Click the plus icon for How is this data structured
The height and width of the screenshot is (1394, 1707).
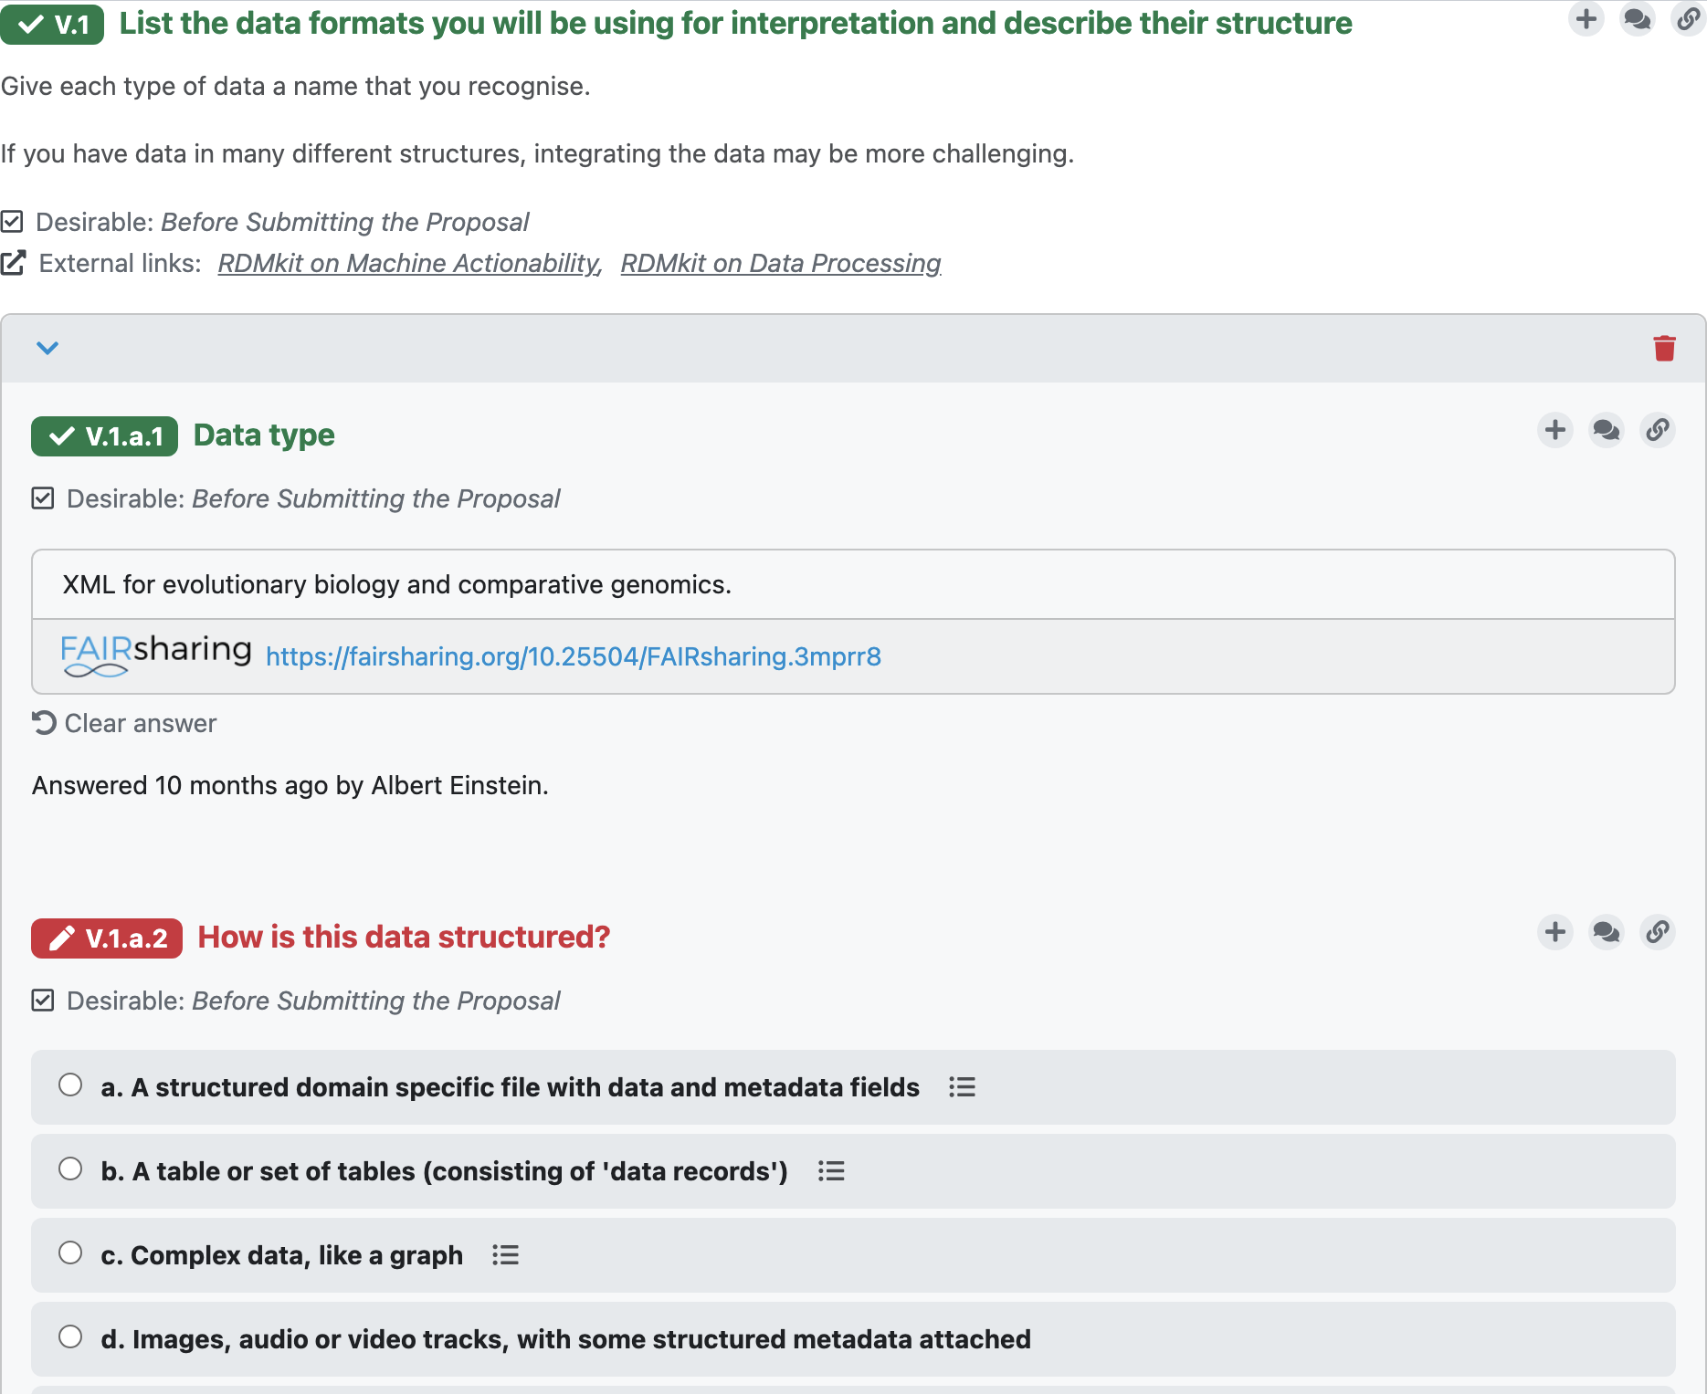(x=1555, y=932)
